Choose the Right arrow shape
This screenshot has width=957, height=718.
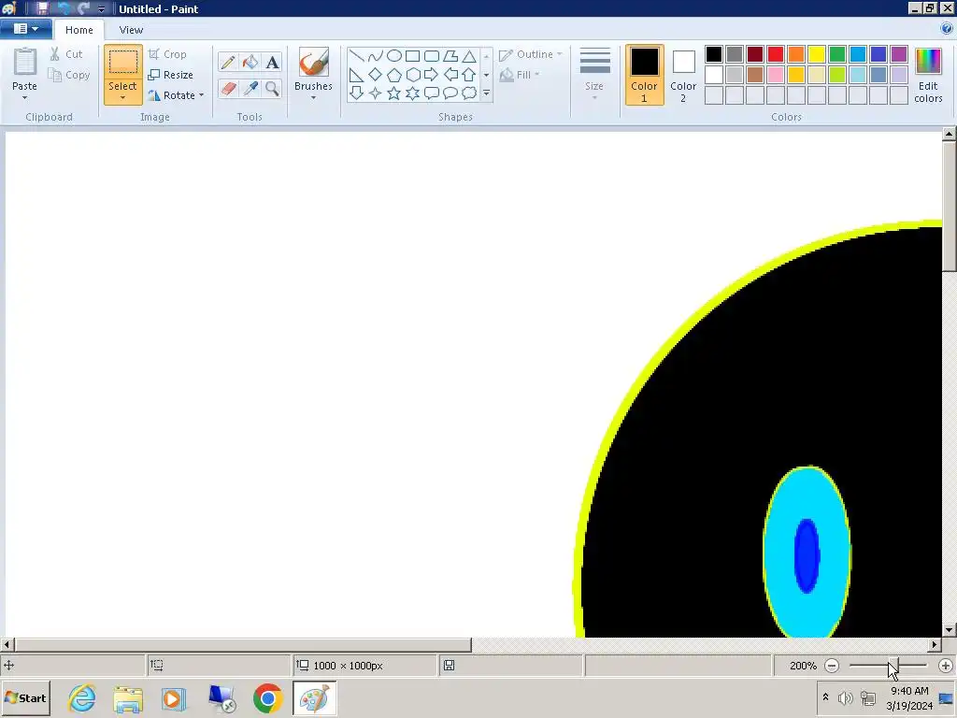tap(432, 75)
